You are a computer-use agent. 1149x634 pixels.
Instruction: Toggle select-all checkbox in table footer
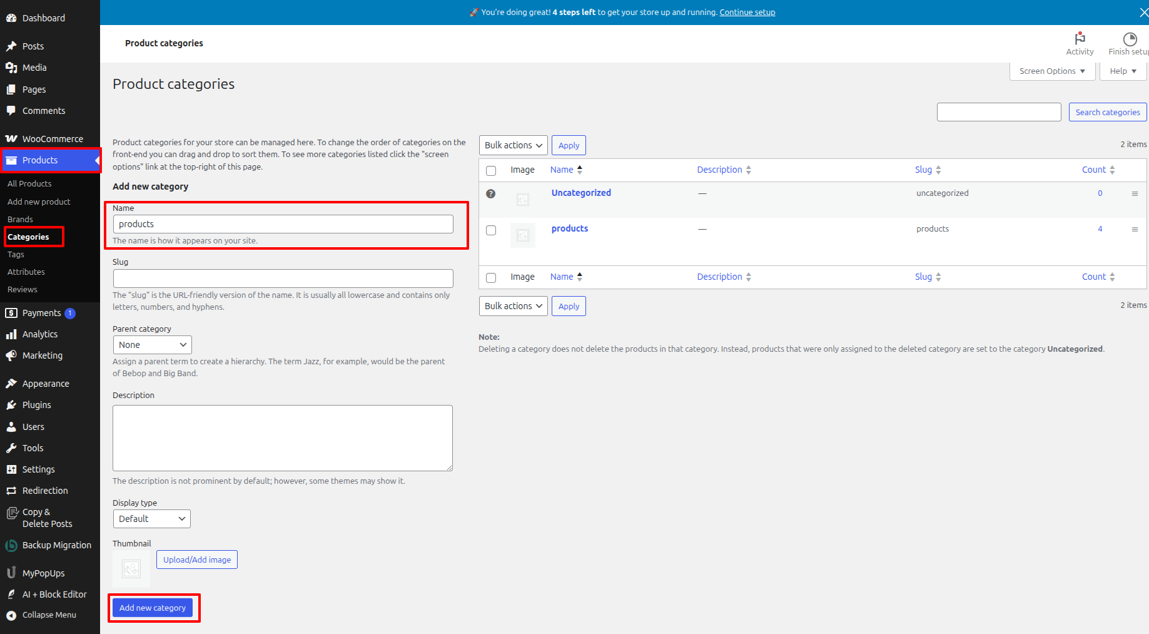coord(491,278)
